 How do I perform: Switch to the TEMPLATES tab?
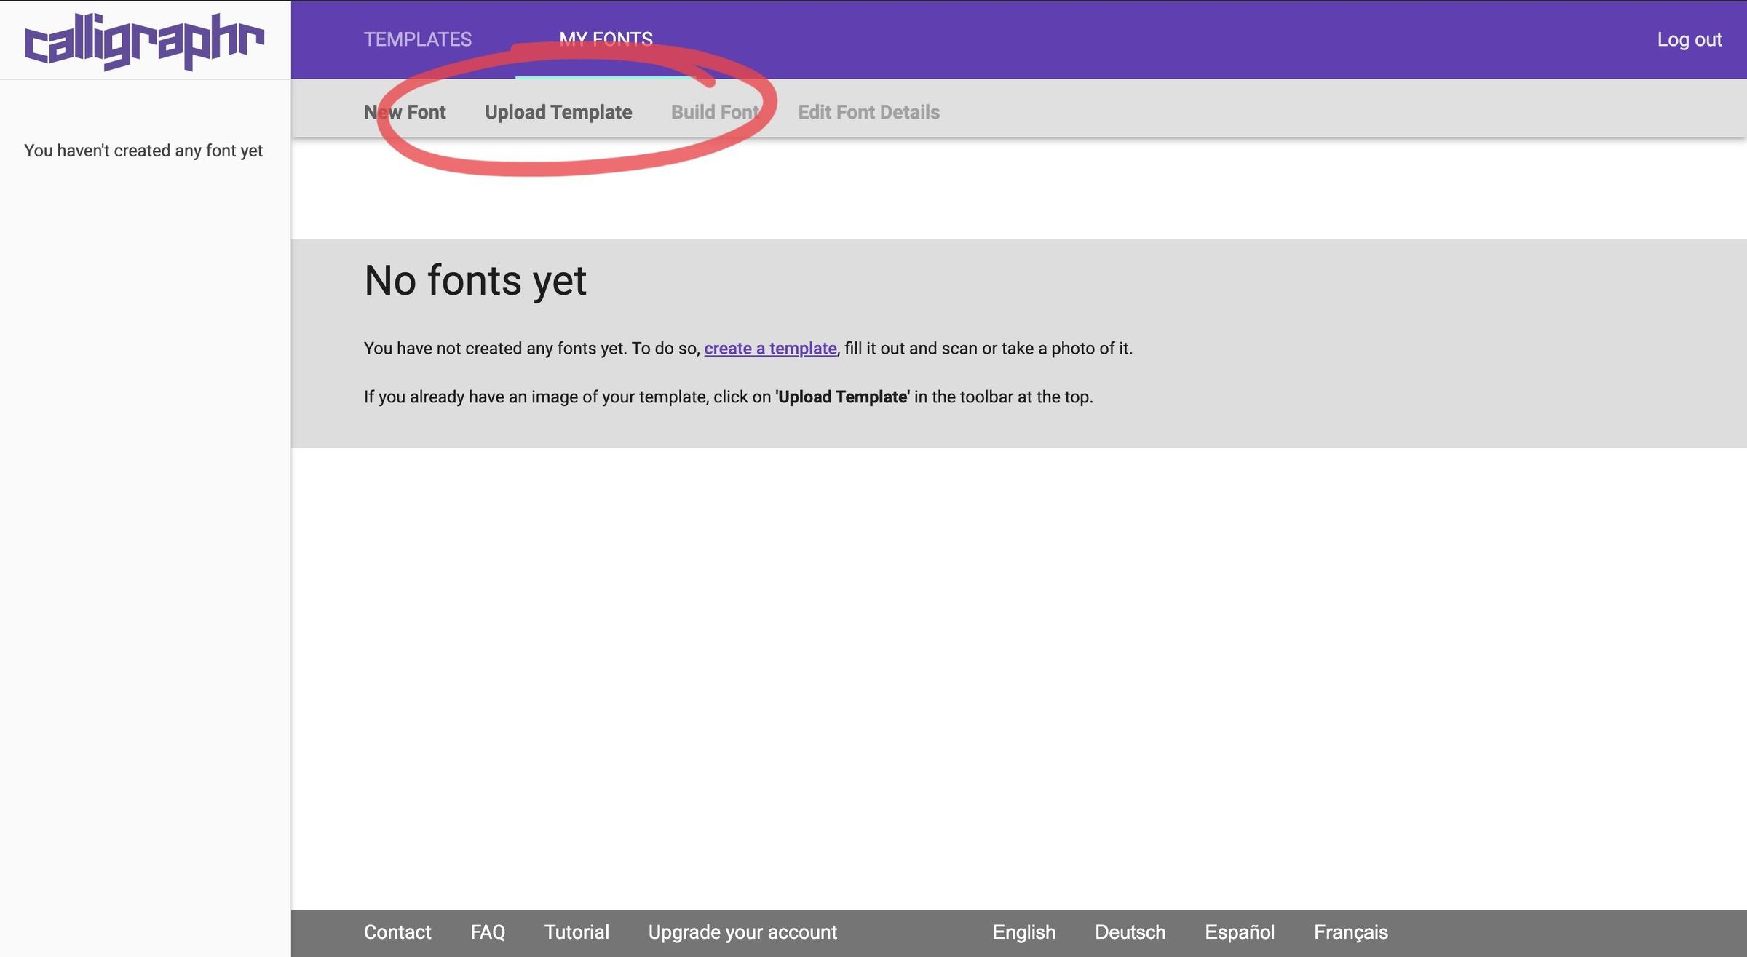[419, 39]
